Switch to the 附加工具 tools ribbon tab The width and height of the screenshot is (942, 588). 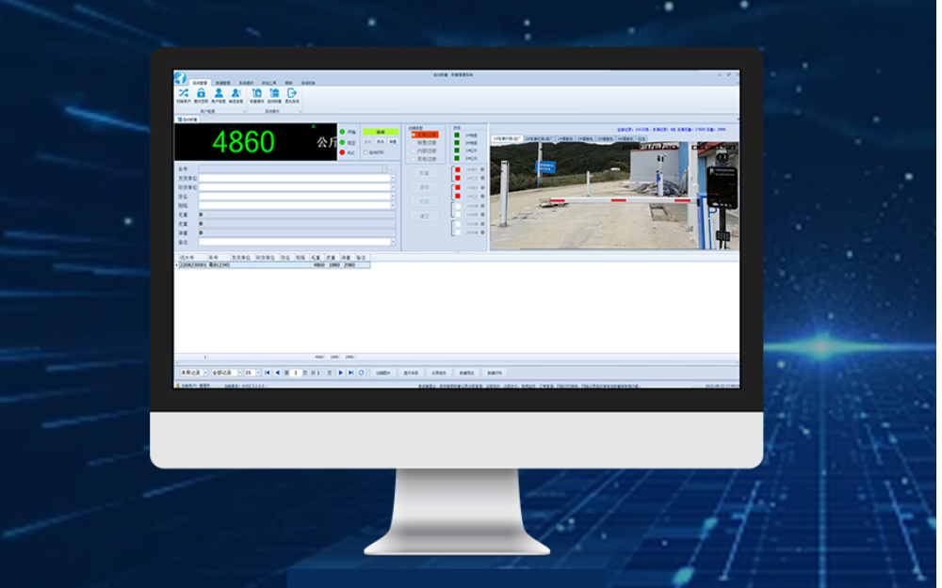(x=268, y=83)
